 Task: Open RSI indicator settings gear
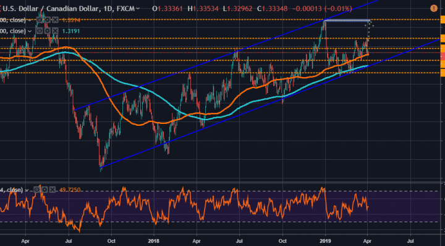click(44, 190)
